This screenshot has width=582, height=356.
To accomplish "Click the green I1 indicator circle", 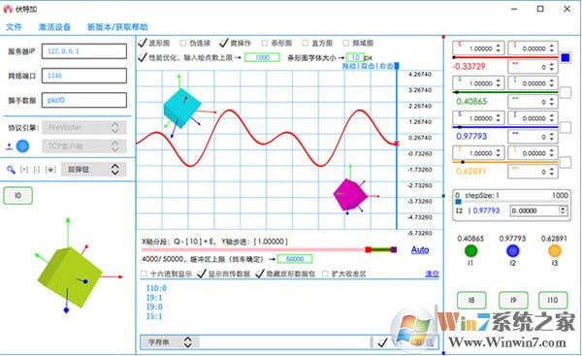I will tap(470, 251).
